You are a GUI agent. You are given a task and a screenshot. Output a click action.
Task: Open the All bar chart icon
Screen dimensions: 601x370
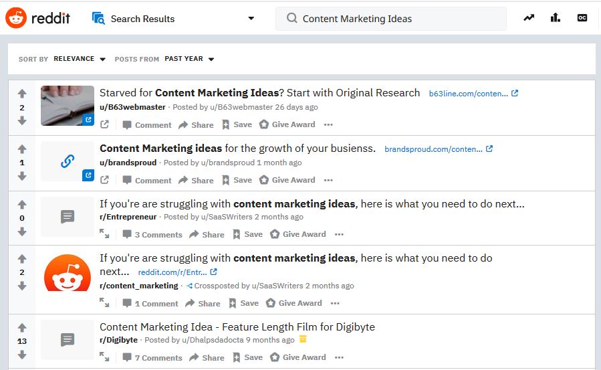coord(556,17)
